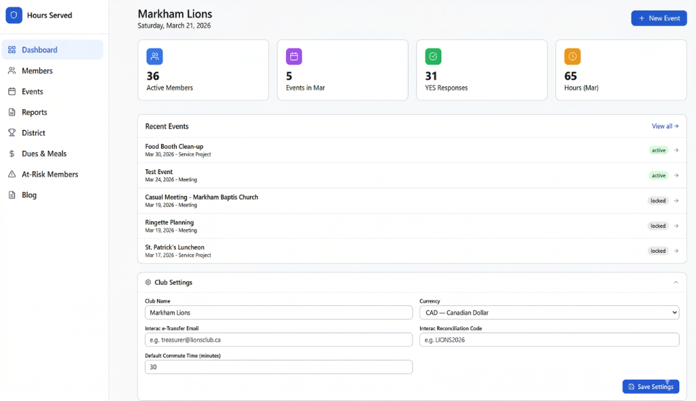The height and width of the screenshot is (401, 696).
Task: Click the View all events link
Action: pos(665,126)
